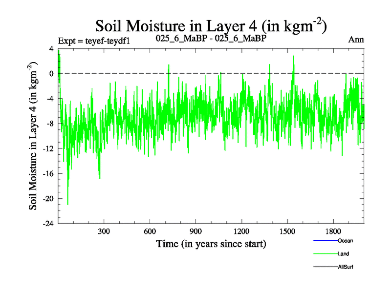
Task: Click the -20 label on the y-axis
Action: pyautogui.click(x=47, y=199)
